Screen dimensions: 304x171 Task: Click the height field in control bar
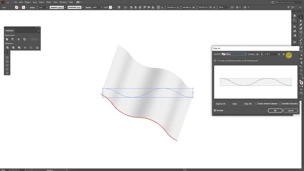223,8
